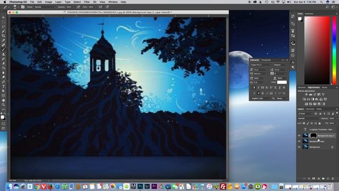This screenshot has height=191, width=339.
Task: Open the Character panel icon in dock
Action: (x=293, y=63)
